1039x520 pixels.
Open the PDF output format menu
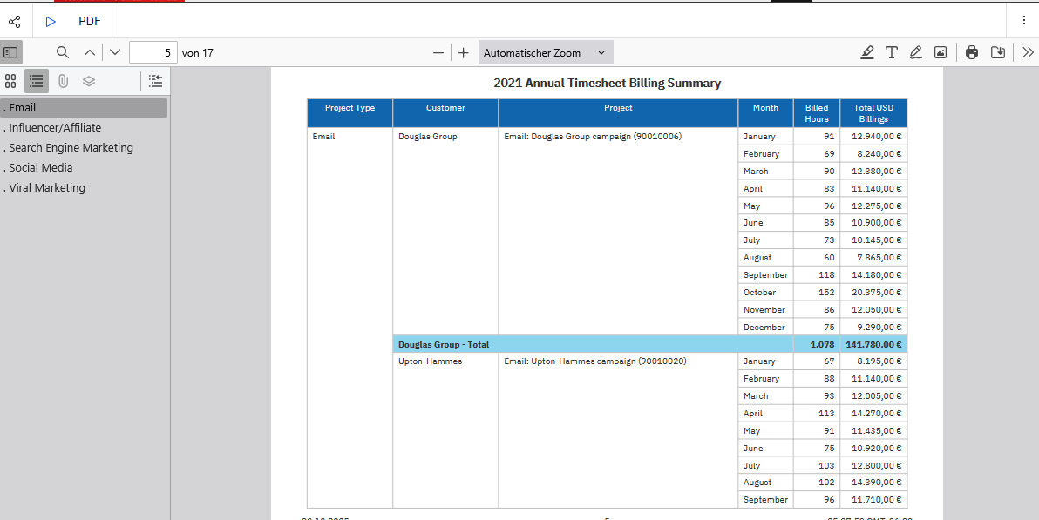click(89, 21)
